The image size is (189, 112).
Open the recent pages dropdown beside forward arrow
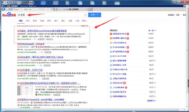point(10,9)
